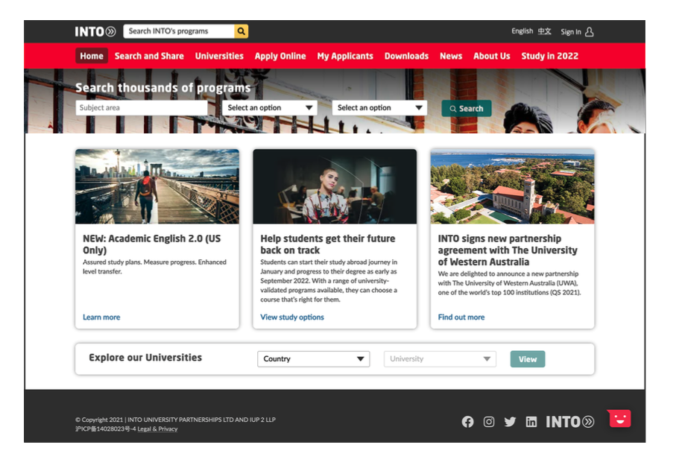This screenshot has width=673, height=471.
Task: Open the Twitter icon in footer
Action: pos(510,422)
